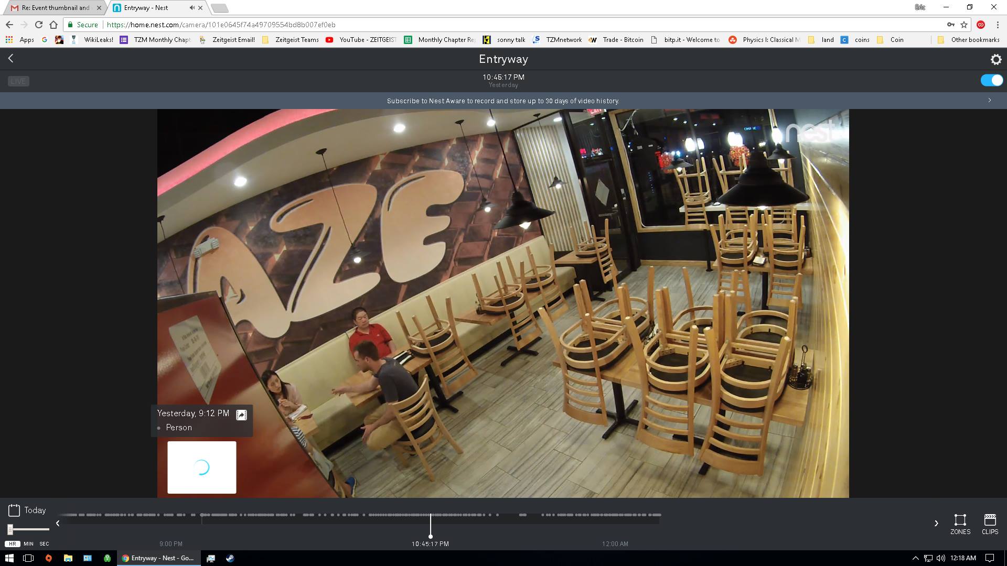Switch timeline scale to MIN
1007x566 pixels.
[x=28, y=543]
